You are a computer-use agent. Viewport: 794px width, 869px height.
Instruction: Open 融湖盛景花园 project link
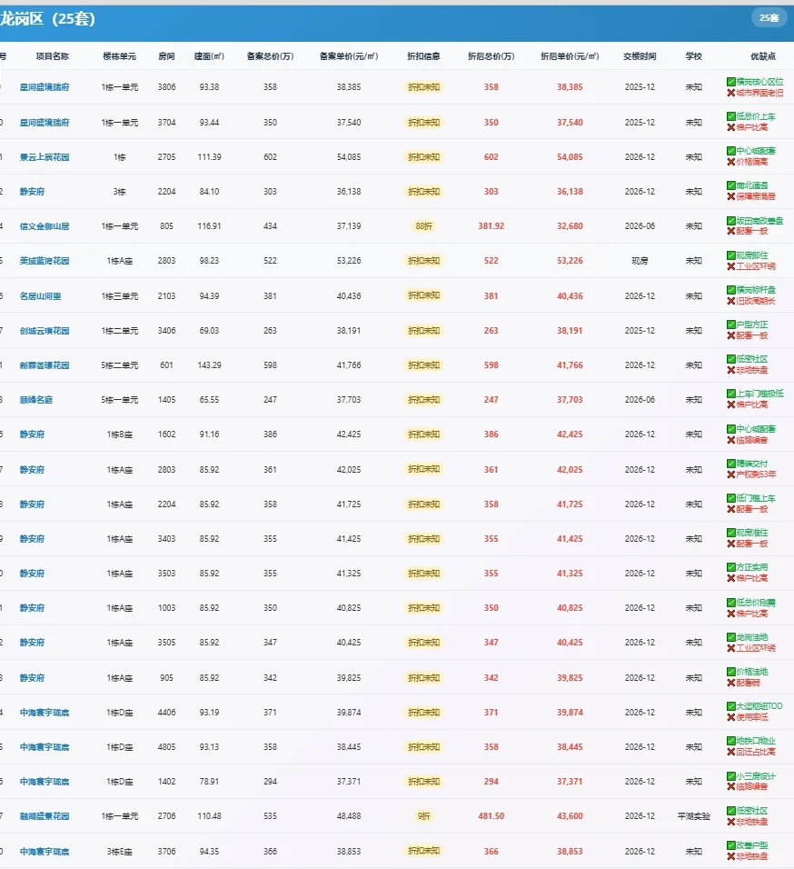[45, 815]
